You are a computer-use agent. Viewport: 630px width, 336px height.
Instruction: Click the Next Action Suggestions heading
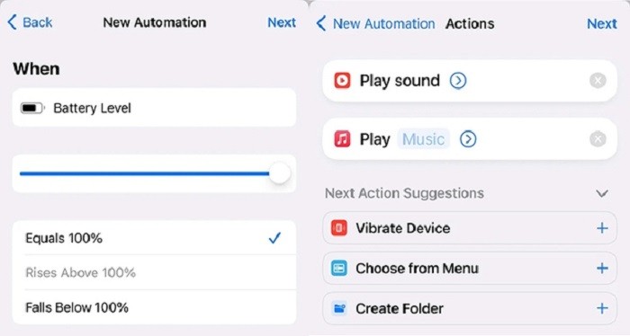point(404,193)
